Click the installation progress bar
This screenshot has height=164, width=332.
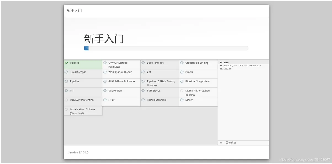pos(166,48)
